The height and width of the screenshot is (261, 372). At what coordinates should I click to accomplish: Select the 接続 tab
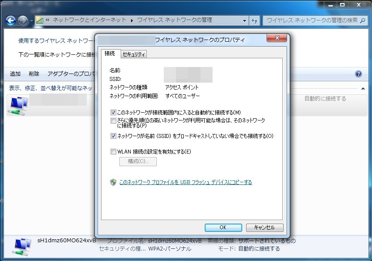pyautogui.click(x=110, y=54)
